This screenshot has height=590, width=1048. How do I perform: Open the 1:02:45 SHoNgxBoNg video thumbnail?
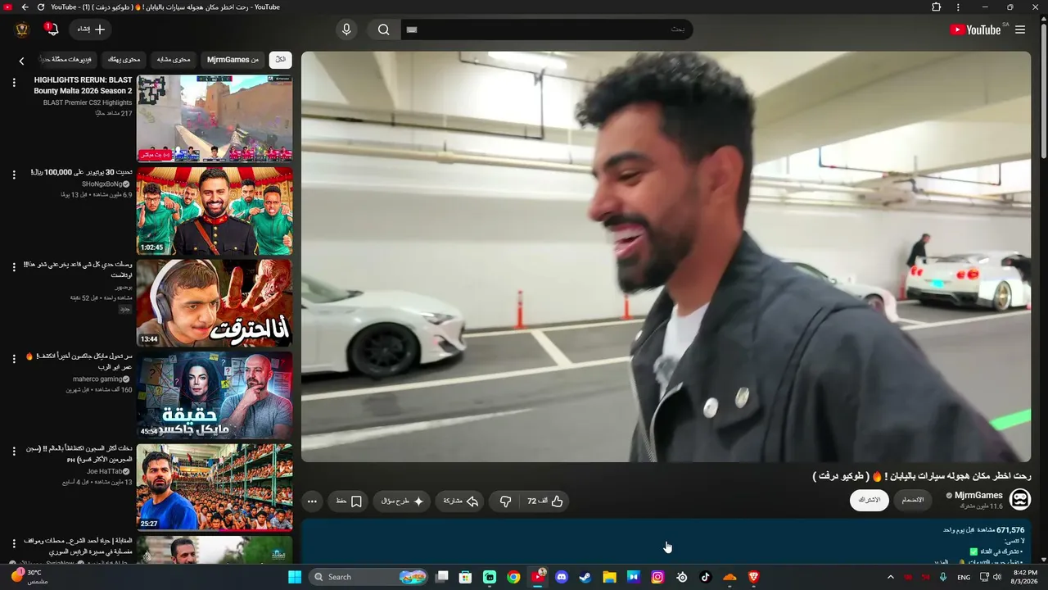pyautogui.click(x=215, y=211)
